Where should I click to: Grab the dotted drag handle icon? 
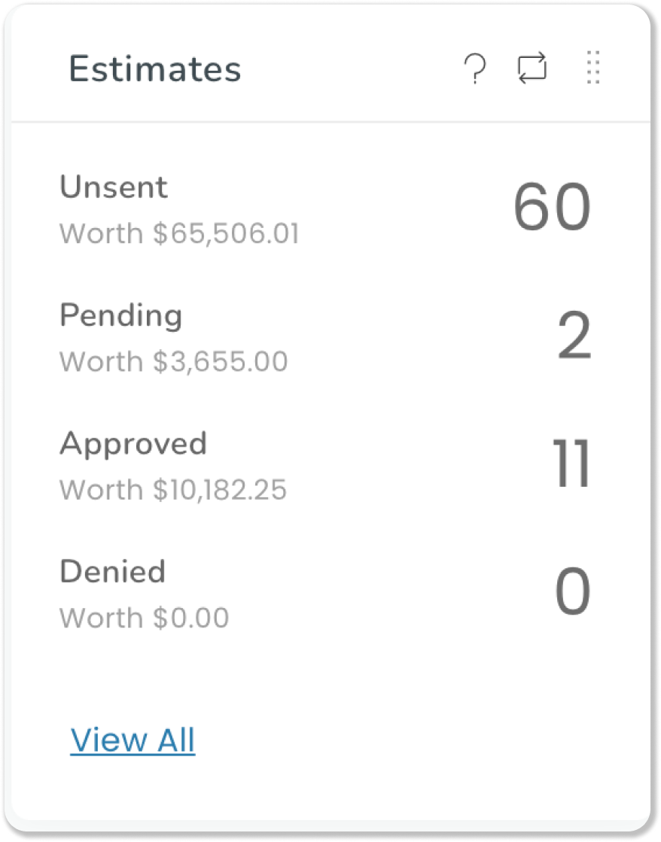coord(593,68)
